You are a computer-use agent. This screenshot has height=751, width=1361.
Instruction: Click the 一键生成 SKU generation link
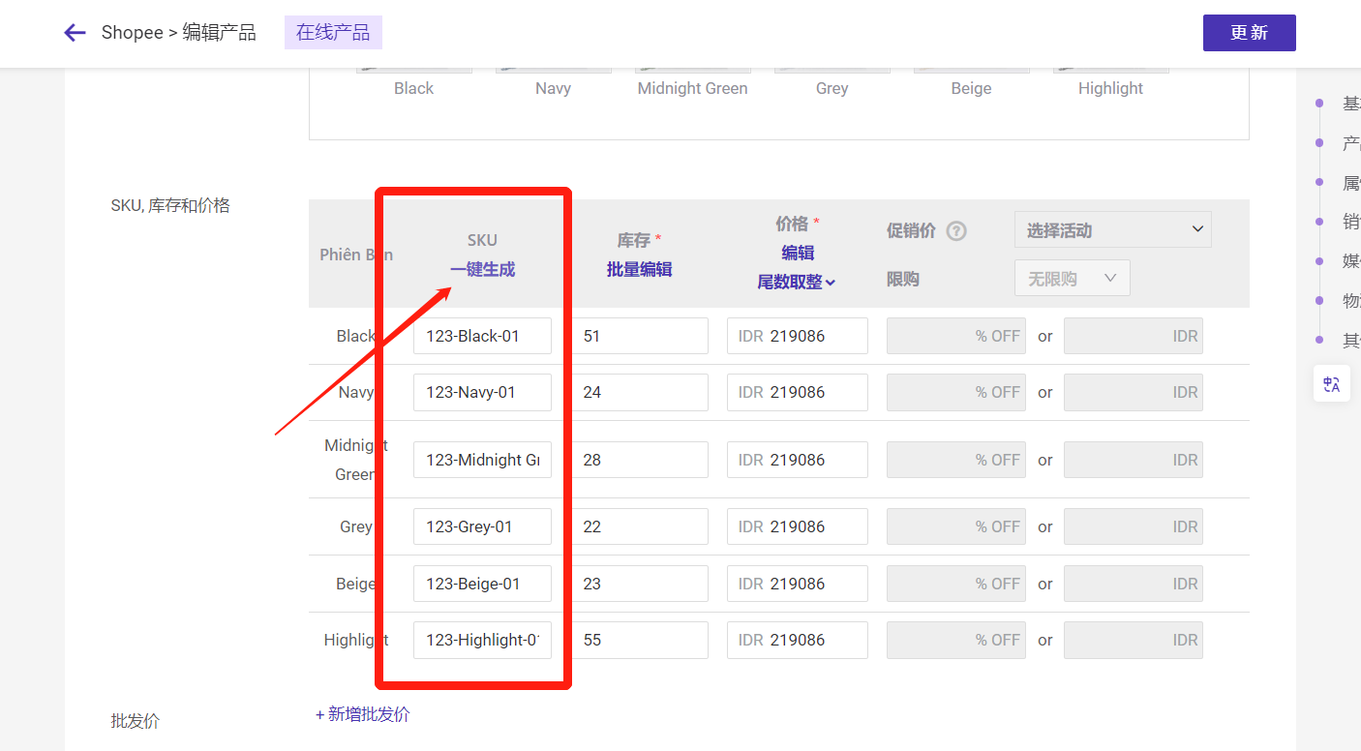click(481, 268)
